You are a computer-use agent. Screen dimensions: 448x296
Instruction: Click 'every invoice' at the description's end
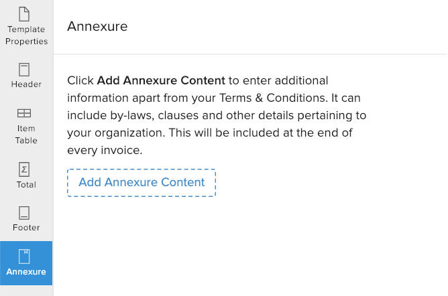coord(103,150)
